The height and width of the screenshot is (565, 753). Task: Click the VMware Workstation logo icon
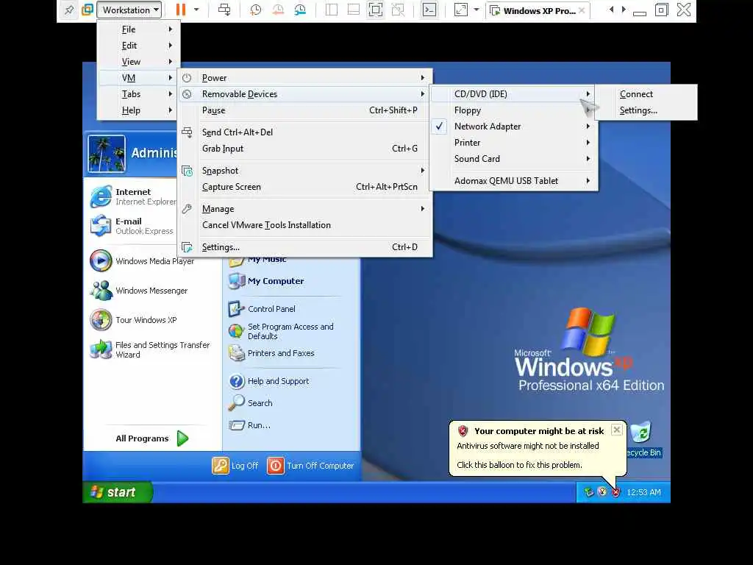point(88,10)
